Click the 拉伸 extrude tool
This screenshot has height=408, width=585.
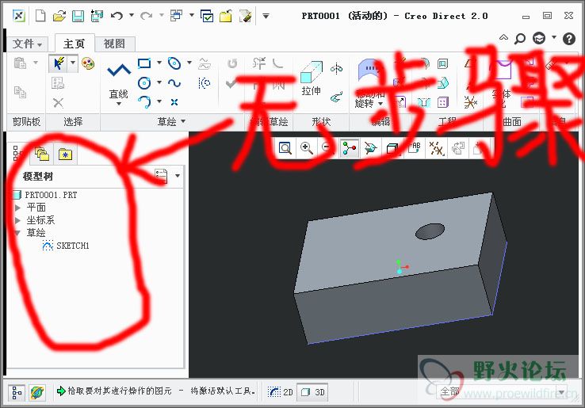pyautogui.click(x=312, y=79)
